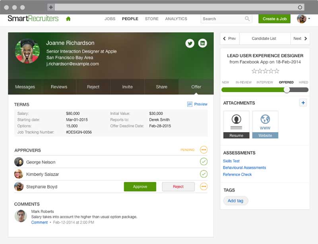Open a new browser tab with plus
The width and height of the screenshot is (318, 244).
coord(51,7)
